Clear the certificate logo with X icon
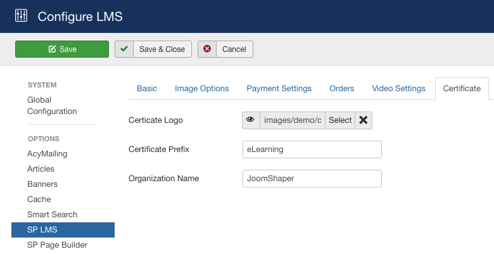This screenshot has width=494, height=254. point(364,120)
